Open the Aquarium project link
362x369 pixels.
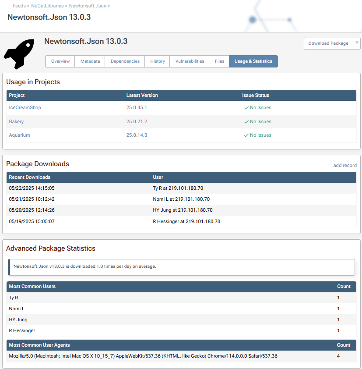point(20,135)
